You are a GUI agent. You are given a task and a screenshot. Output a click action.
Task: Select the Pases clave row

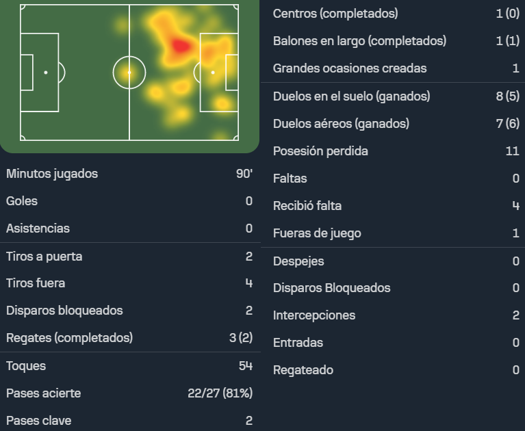point(129,421)
